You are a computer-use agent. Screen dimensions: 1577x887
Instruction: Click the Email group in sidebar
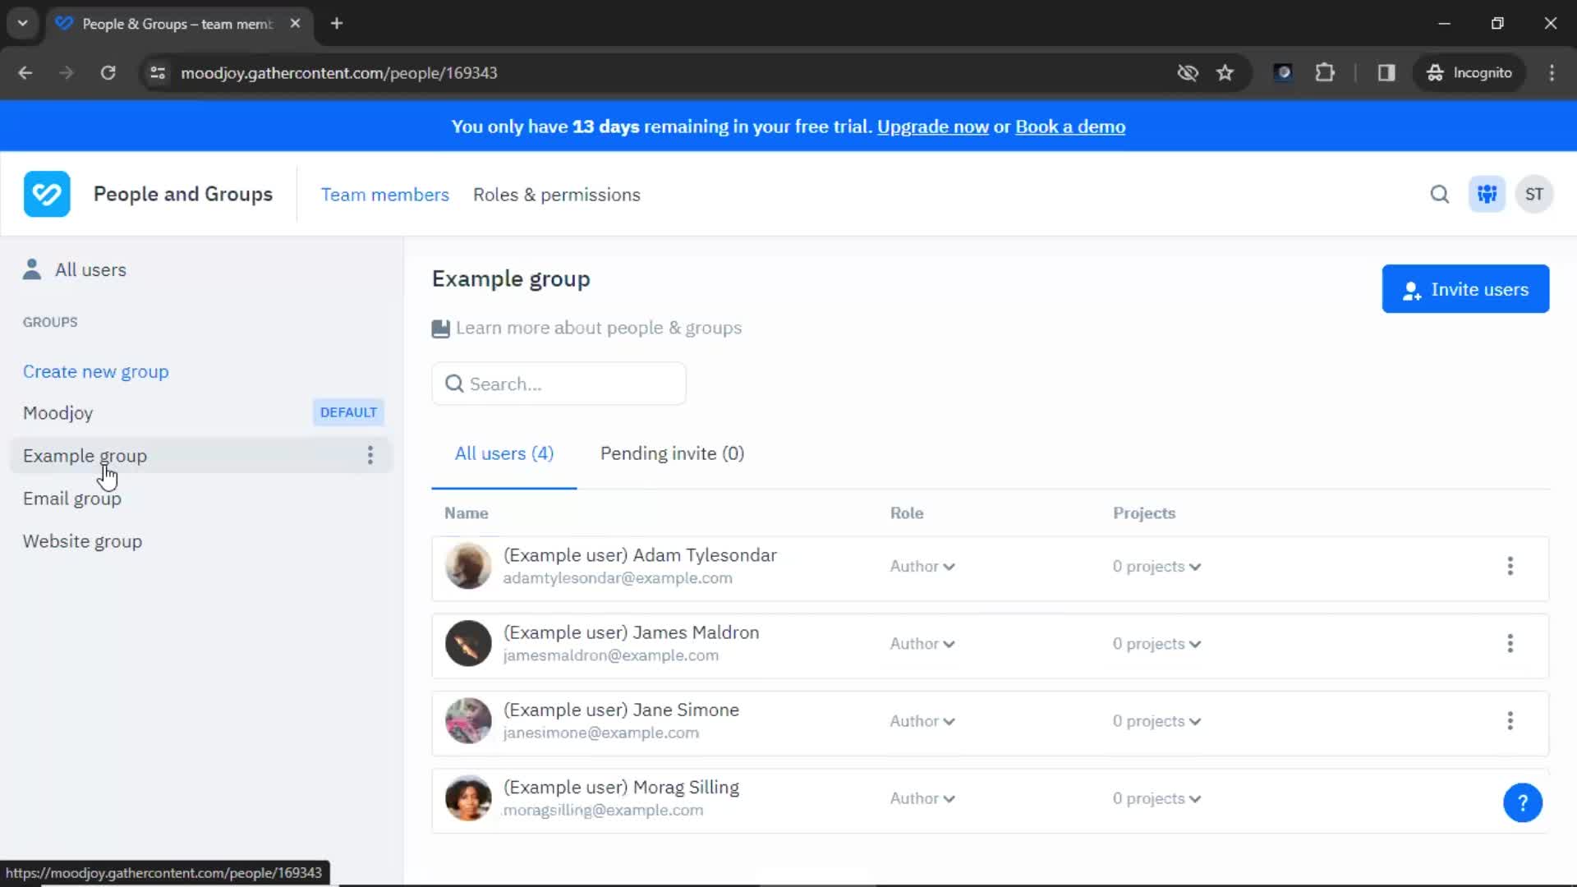71,497
